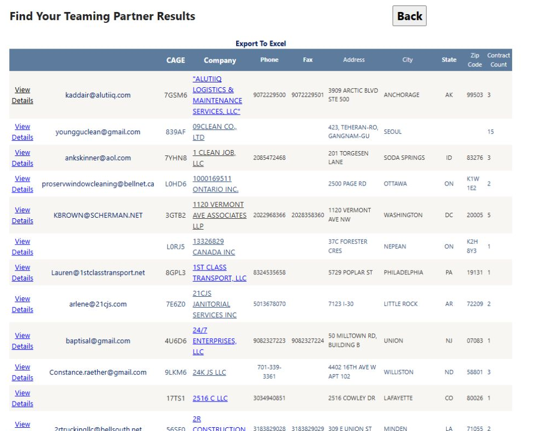This screenshot has height=431, width=540.
Task: Open the Alutiiq Logistics & Maintenance Services company link
Action: 217,95
